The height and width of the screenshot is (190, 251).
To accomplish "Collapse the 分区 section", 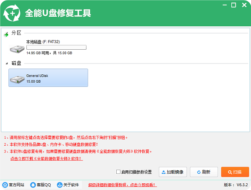I will [6, 33].
